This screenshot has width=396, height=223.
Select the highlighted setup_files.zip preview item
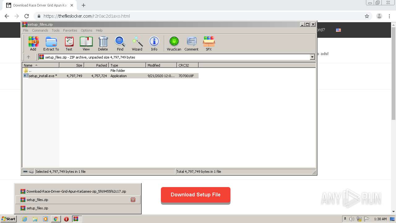point(78,200)
